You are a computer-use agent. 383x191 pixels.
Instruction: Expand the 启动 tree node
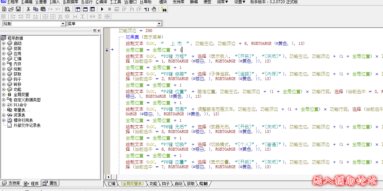tap(4, 43)
